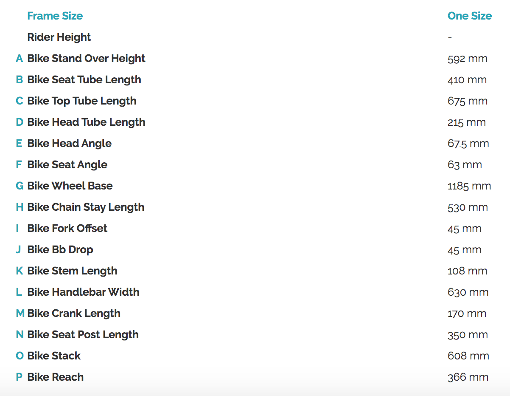Image resolution: width=510 pixels, height=396 pixels.
Task: Click the "Bike Seat Post Length" label
Action: coord(83,335)
